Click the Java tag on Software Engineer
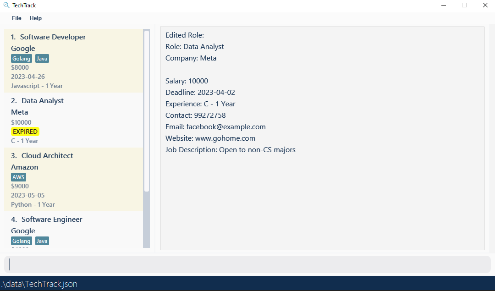 point(42,241)
